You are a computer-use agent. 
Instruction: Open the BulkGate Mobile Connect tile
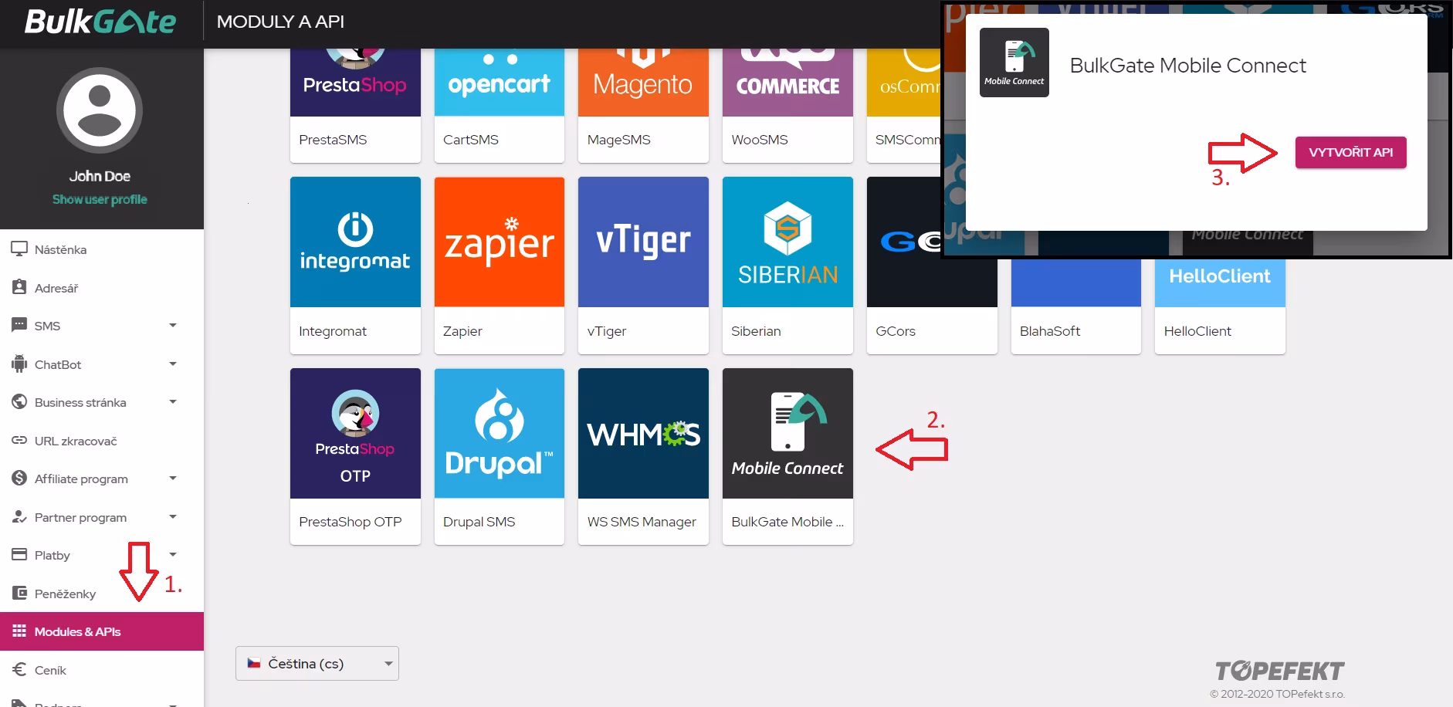point(787,456)
